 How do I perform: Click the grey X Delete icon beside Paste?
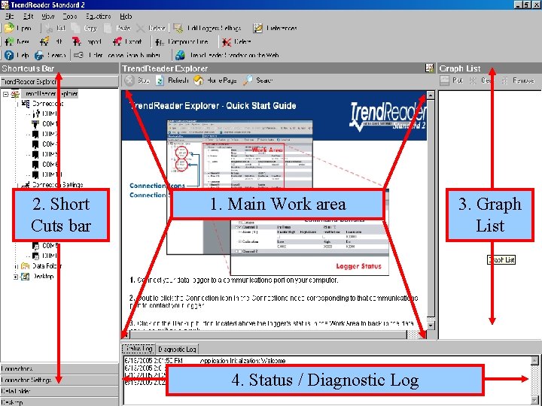point(140,29)
